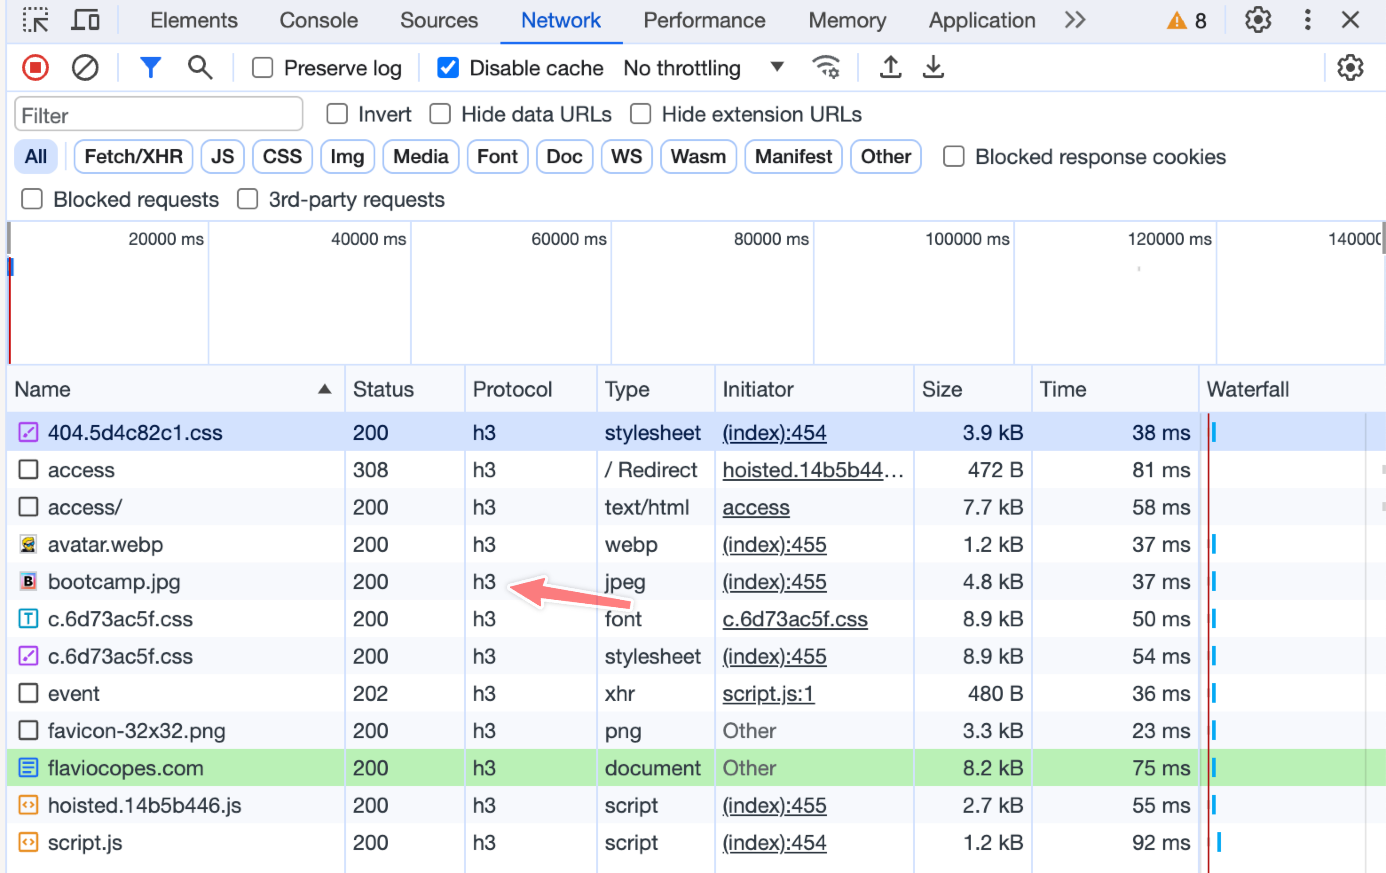Clear the network log
1386x873 pixels.
[85, 68]
